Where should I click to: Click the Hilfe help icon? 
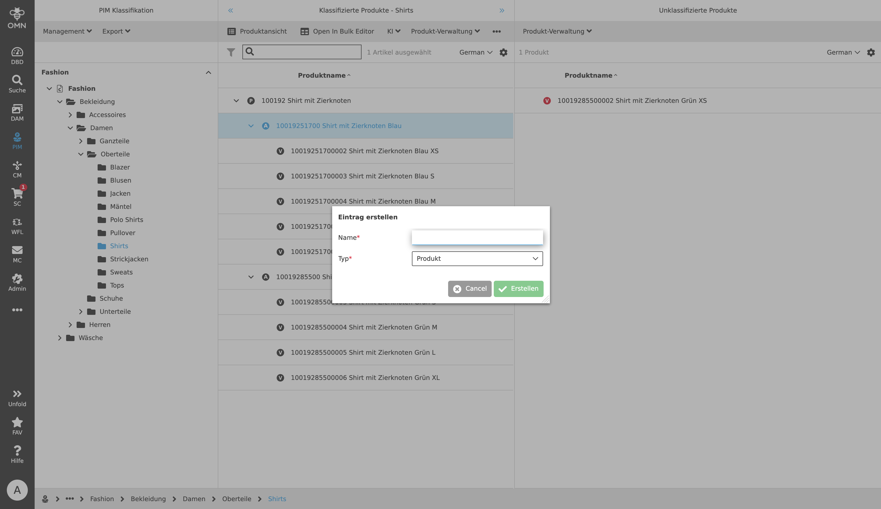pyautogui.click(x=17, y=453)
